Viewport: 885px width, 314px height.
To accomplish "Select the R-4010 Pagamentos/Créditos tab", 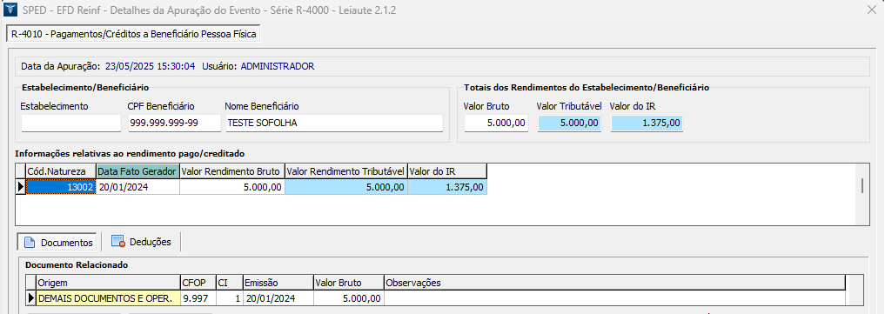I will click(x=133, y=34).
